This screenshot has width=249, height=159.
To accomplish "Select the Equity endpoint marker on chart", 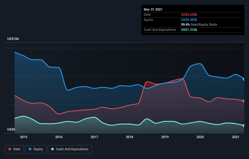I will (244, 79).
